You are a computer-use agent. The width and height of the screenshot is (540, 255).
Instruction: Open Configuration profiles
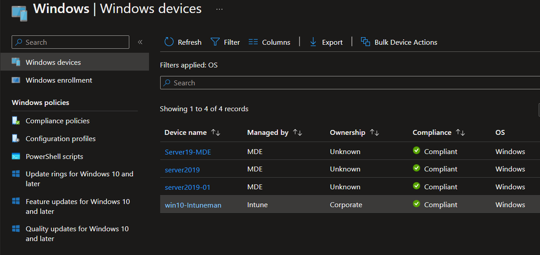coord(61,139)
